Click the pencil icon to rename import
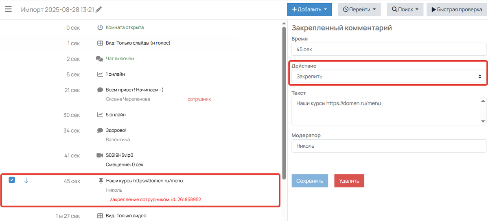 click(x=98, y=9)
